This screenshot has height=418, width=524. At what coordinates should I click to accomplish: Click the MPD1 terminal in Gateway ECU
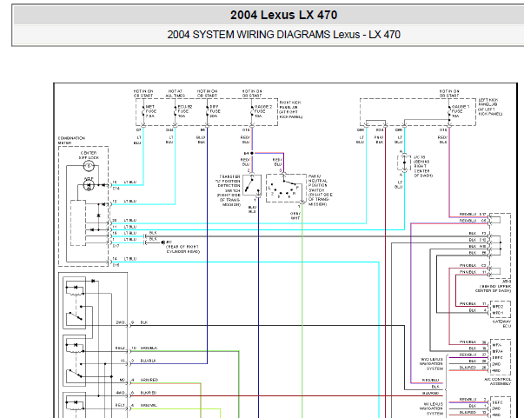click(x=497, y=313)
